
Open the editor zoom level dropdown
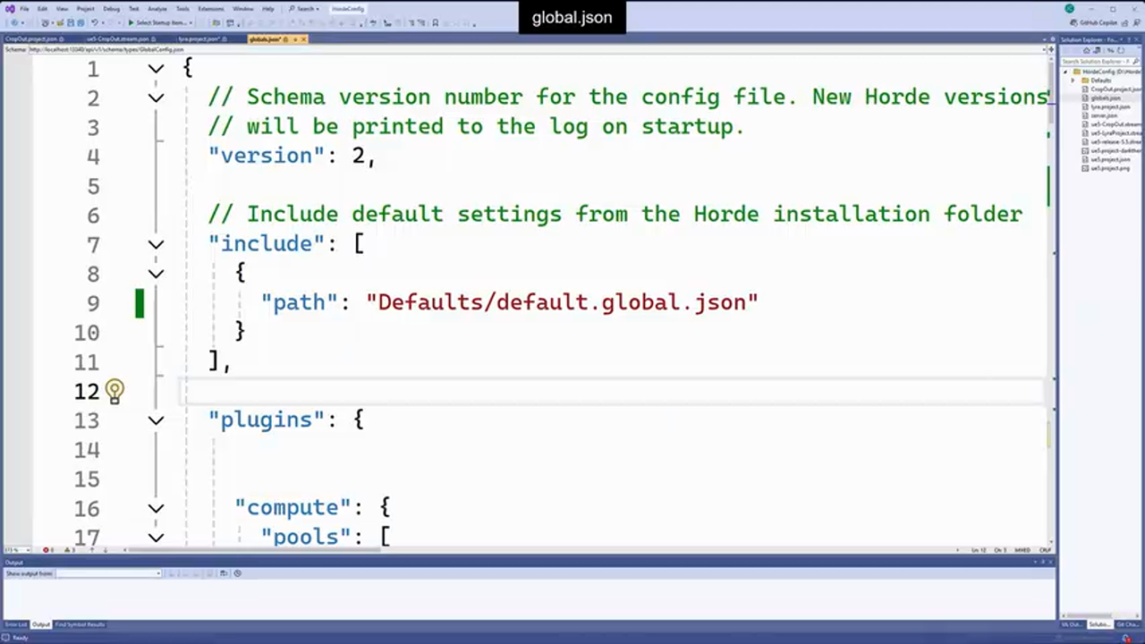[13, 550]
